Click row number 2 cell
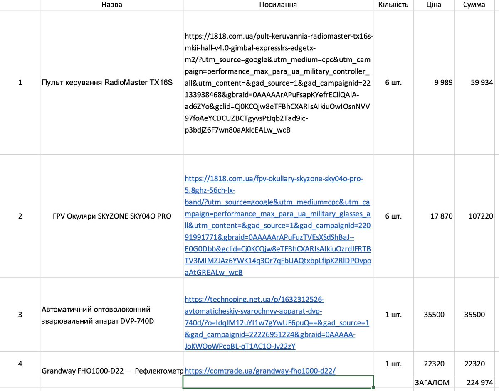Image resolution: width=499 pixels, height=391 pixels. coord(20,216)
